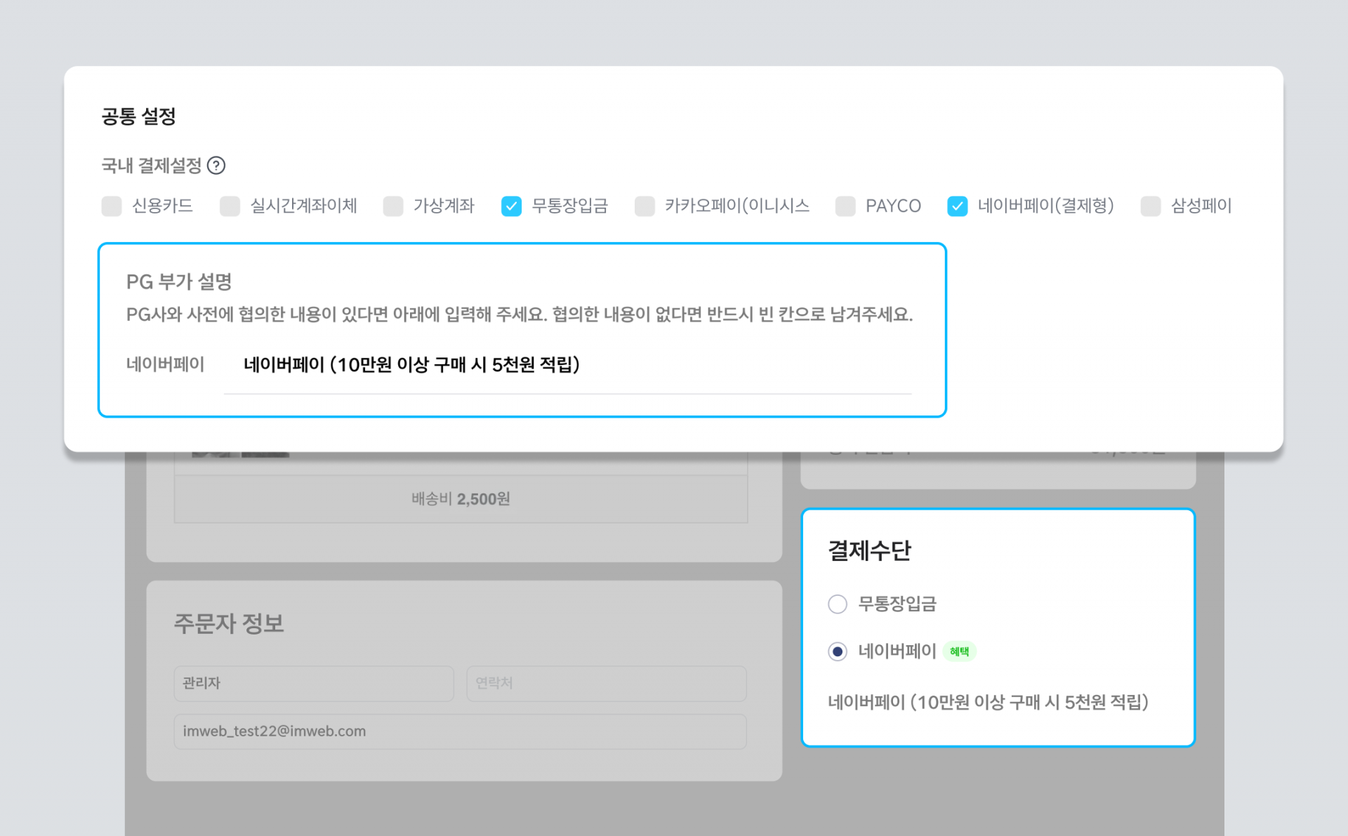The image size is (1348, 836).
Task: Click the 국내 결제설정 label
Action: 152,166
